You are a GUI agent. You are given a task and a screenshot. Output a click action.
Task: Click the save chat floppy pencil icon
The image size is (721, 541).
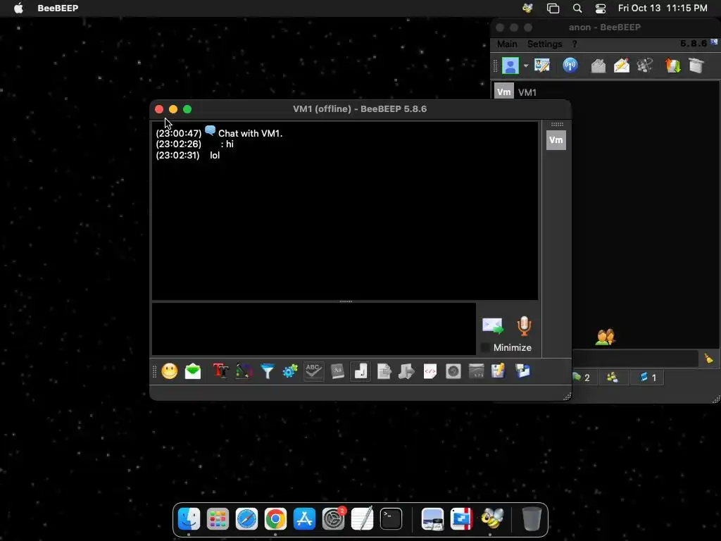499,371
